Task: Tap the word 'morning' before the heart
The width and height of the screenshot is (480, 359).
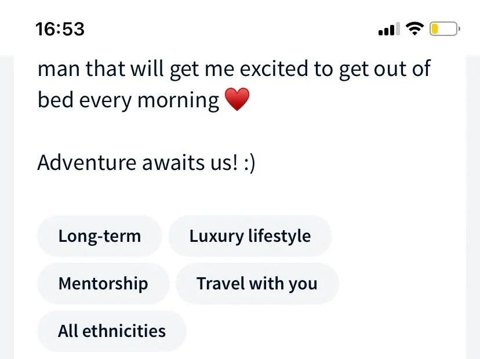Action: [x=178, y=101]
